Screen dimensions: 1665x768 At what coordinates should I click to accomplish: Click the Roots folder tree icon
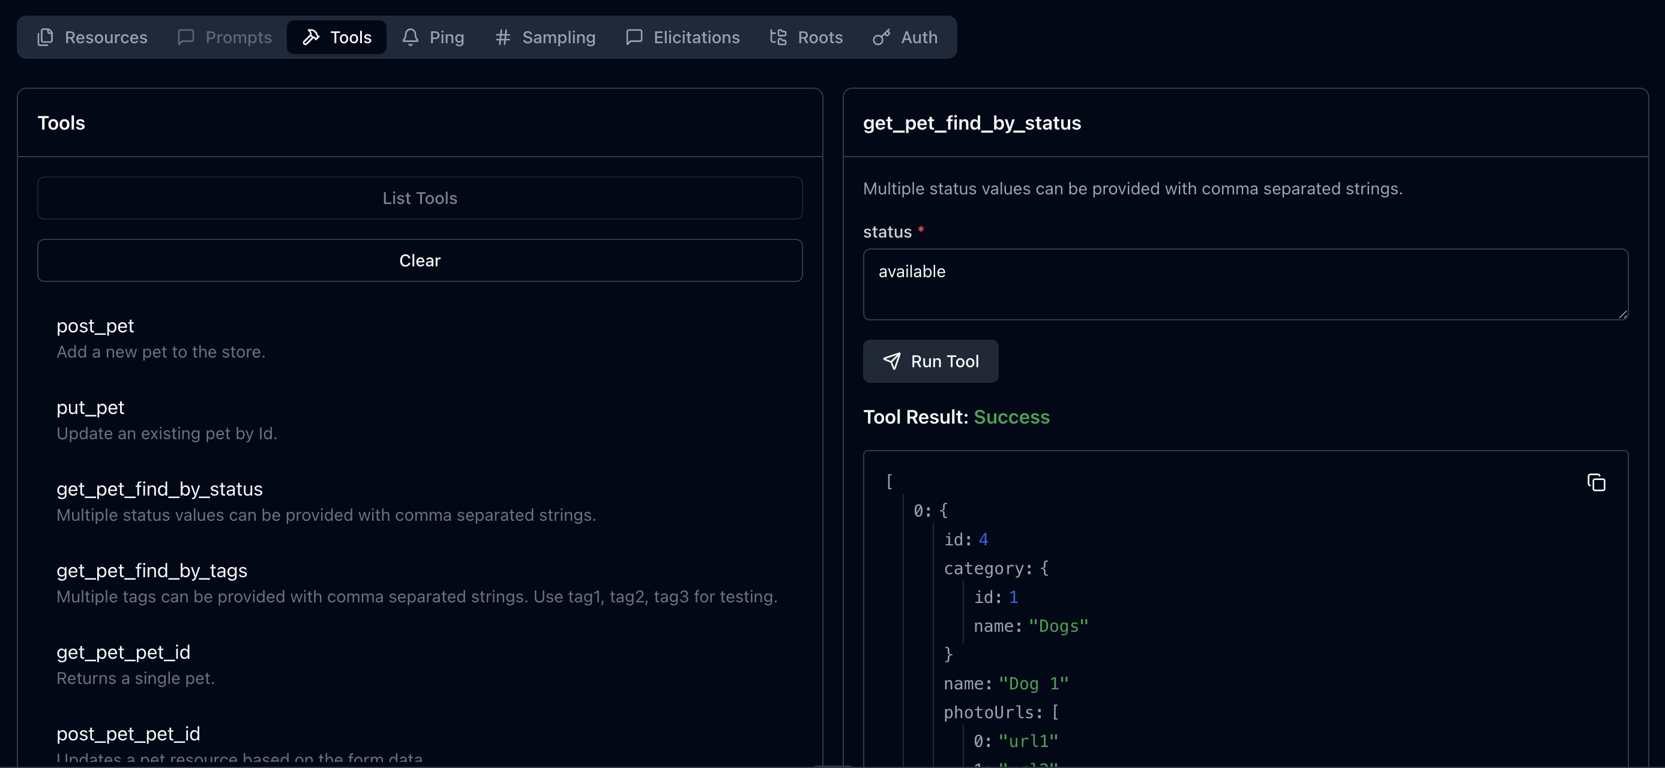click(778, 37)
